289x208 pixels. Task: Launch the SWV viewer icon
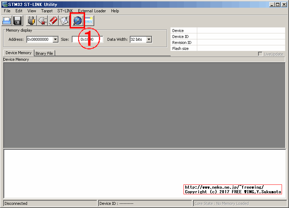pyautogui.click(x=88, y=20)
